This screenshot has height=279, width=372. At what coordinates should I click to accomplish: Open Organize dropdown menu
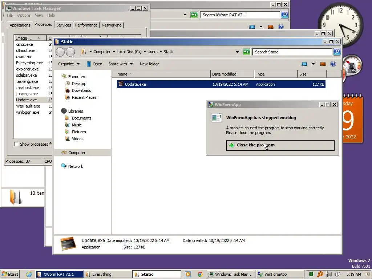point(69,64)
